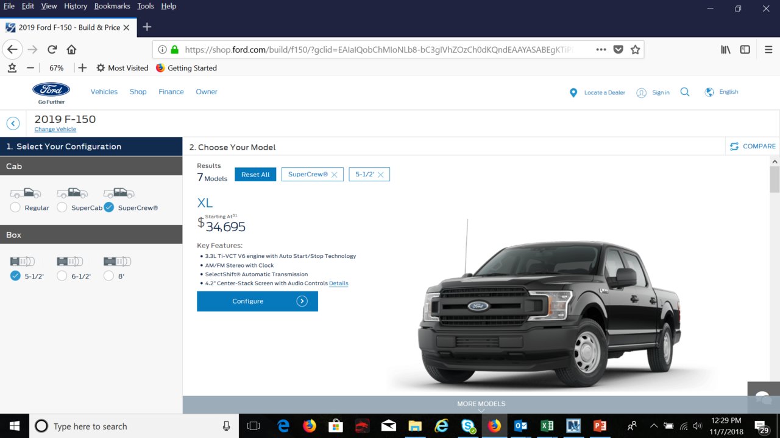Open the History menu
The height and width of the screenshot is (438, 780).
point(76,6)
